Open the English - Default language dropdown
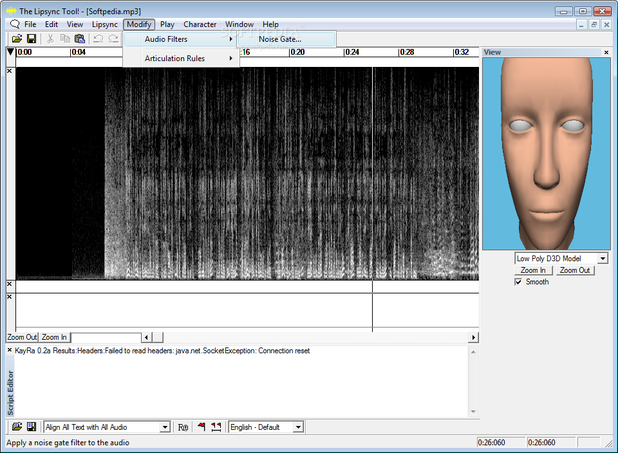Viewport: 618px width, 453px height. [298, 427]
